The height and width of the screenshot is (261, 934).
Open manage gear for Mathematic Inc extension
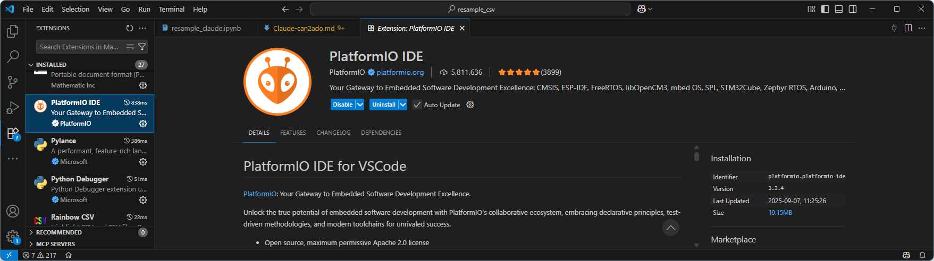pos(143,85)
